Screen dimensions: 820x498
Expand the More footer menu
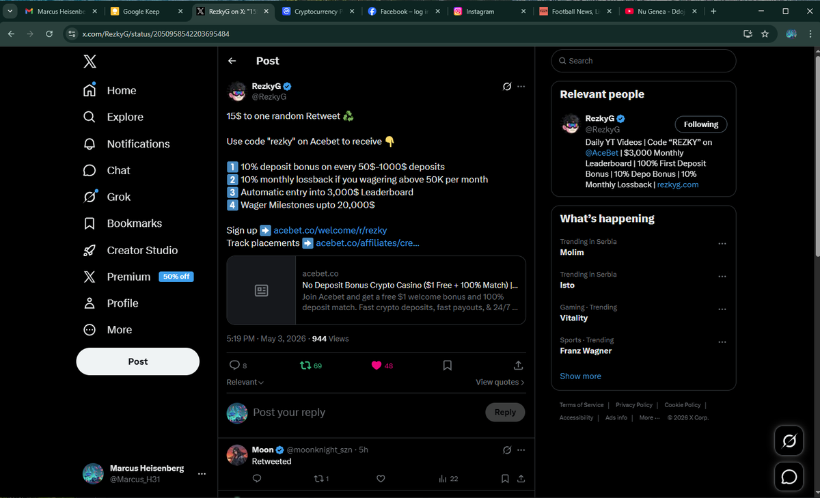(x=649, y=417)
